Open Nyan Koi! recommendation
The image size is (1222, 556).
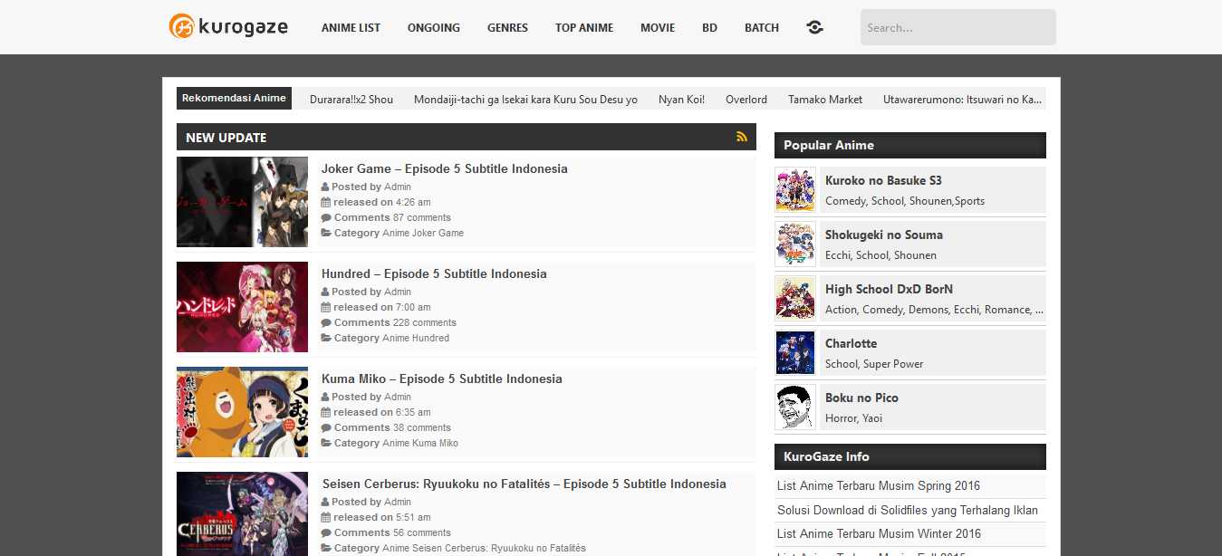point(681,100)
